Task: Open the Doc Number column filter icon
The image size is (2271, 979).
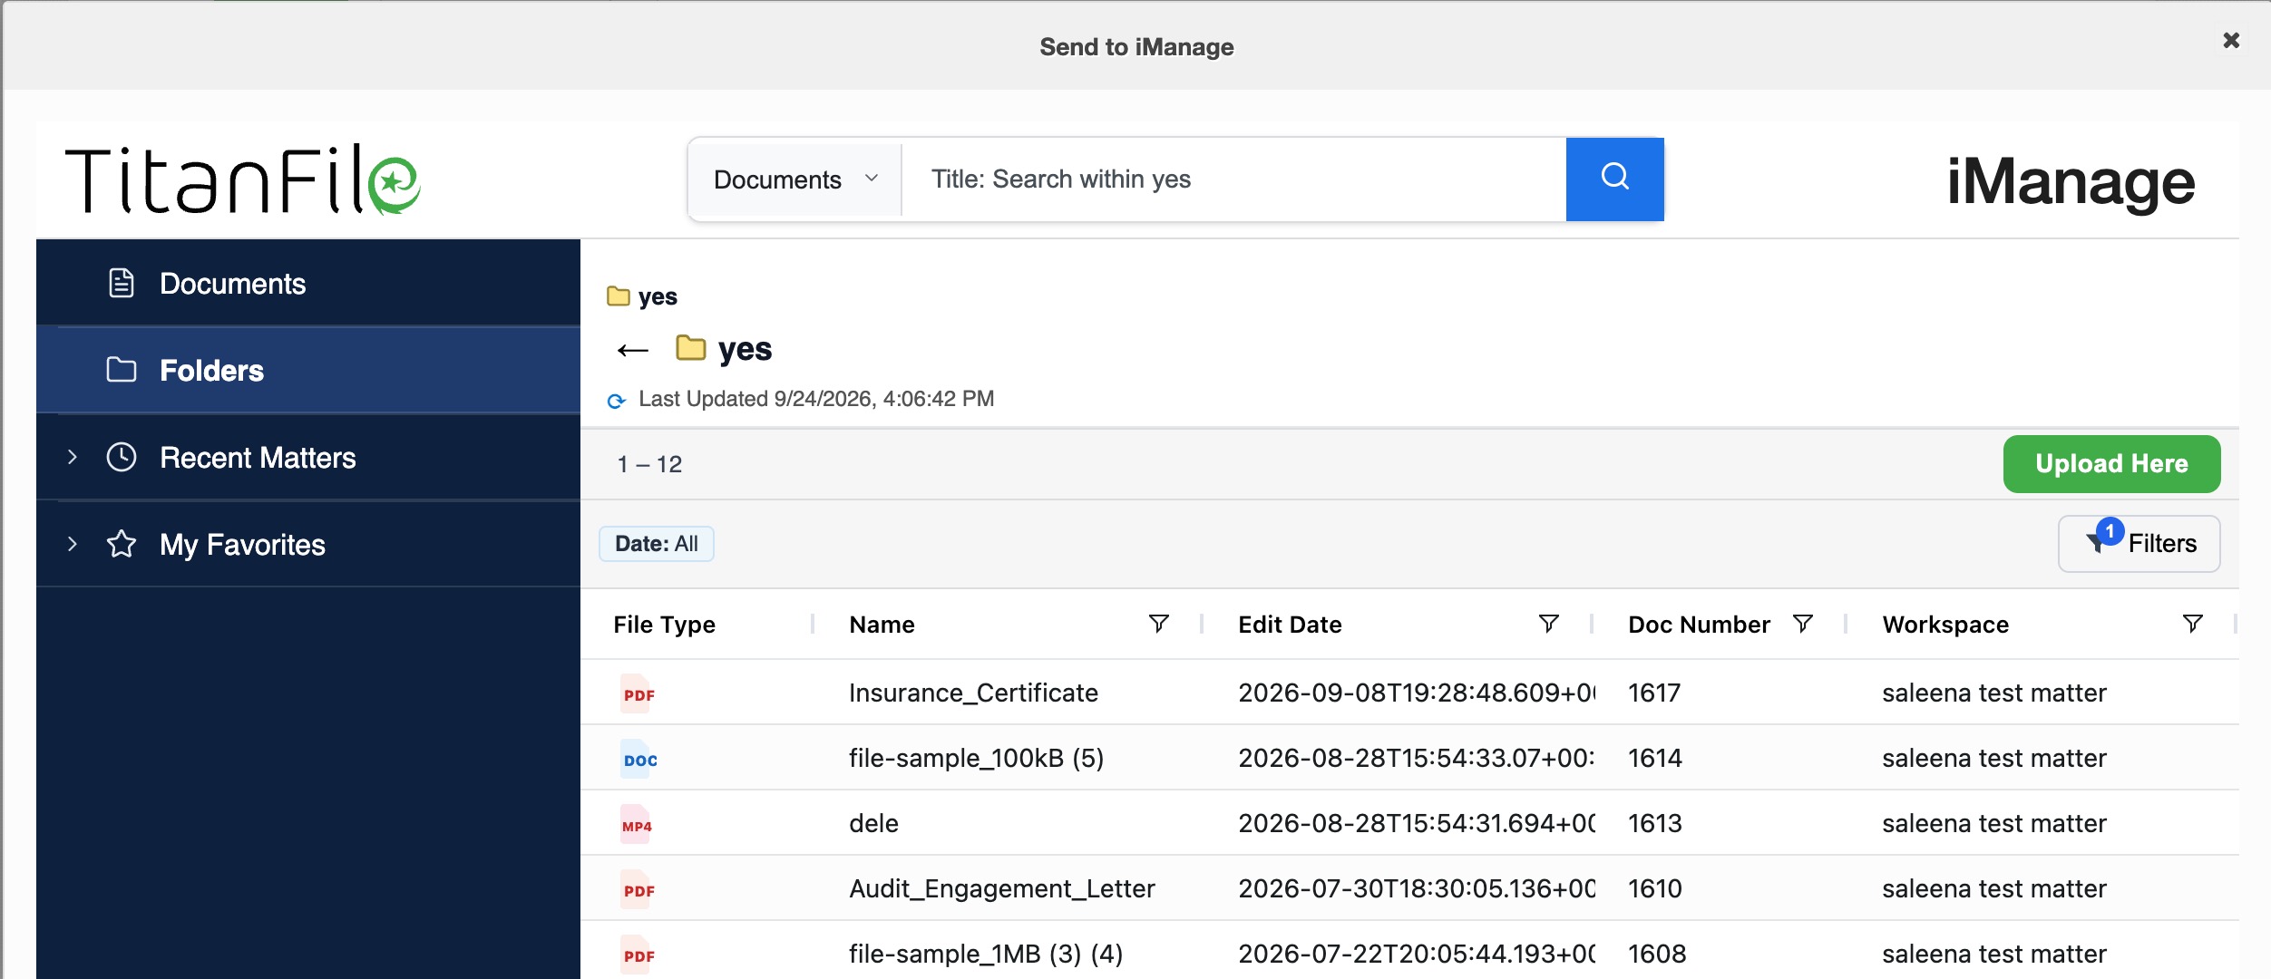Action: 1803,624
